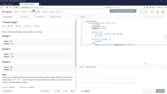Click the LeetCode logo
This screenshot has height=94, width=167.
(7, 12)
